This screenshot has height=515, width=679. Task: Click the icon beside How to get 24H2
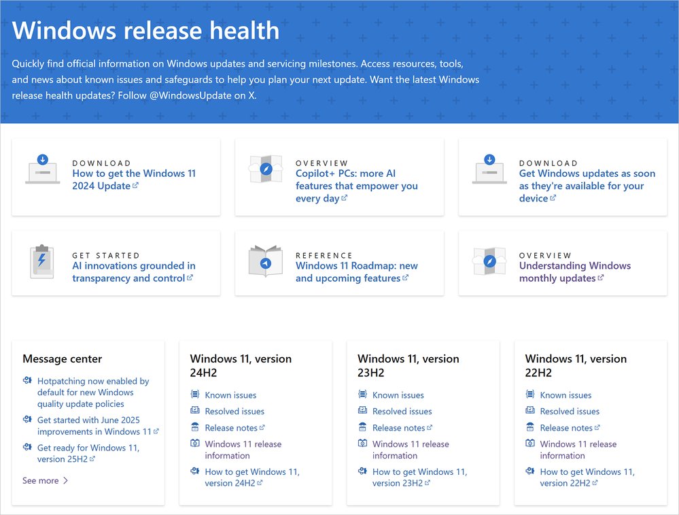tap(195, 471)
